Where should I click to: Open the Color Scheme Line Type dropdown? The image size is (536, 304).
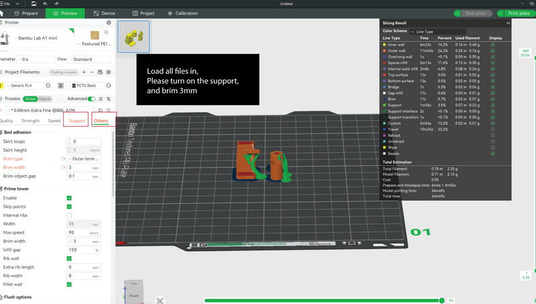(438, 32)
